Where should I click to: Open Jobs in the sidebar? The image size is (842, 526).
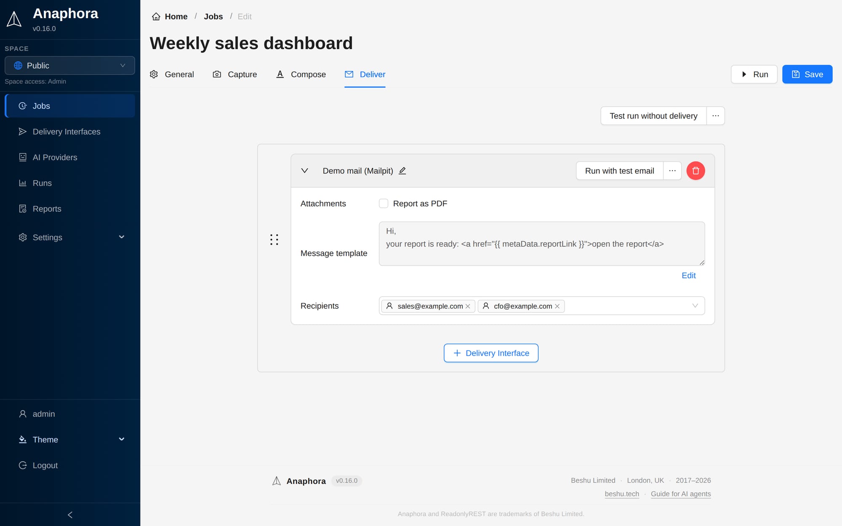point(70,106)
